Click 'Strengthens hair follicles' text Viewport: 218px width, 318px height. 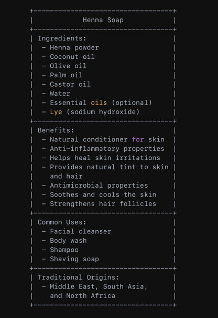103,204
